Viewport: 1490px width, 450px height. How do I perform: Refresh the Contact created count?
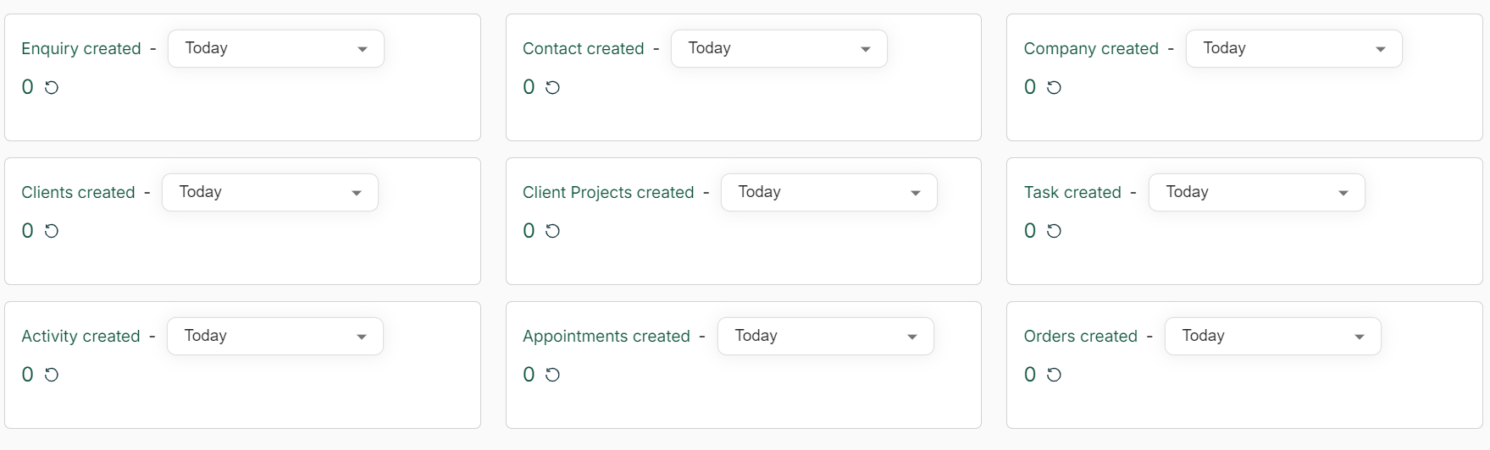[x=553, y=87]
